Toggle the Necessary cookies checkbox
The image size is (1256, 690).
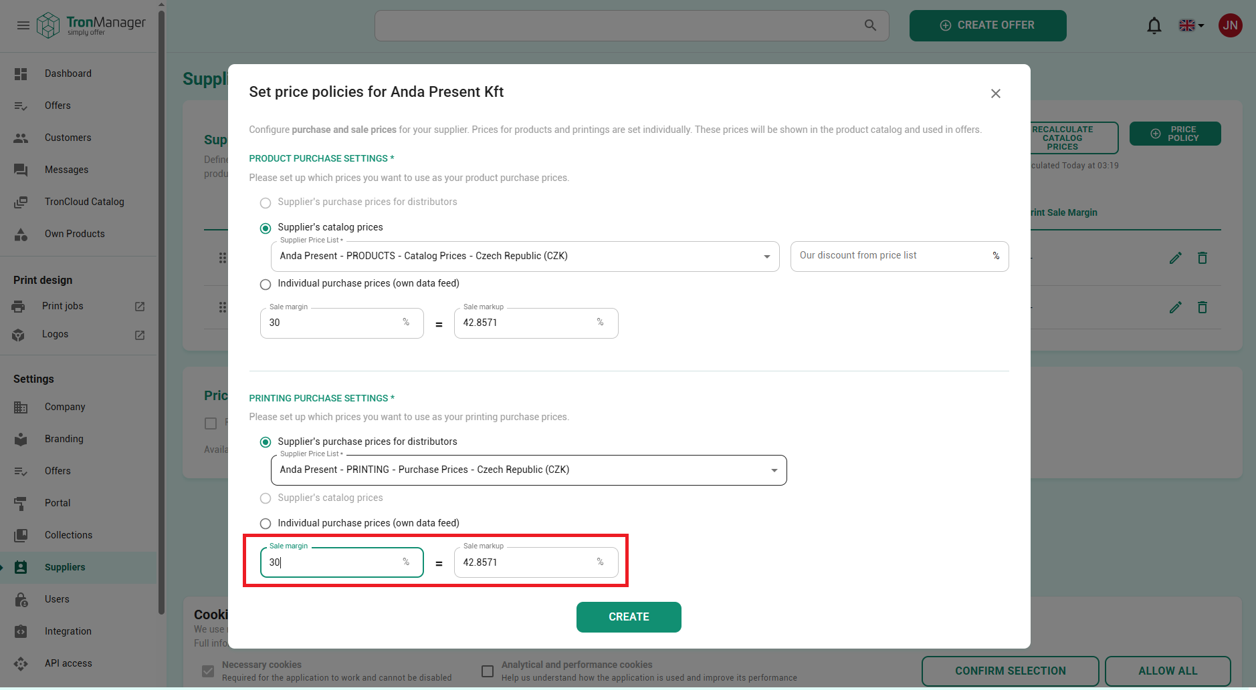208,671
